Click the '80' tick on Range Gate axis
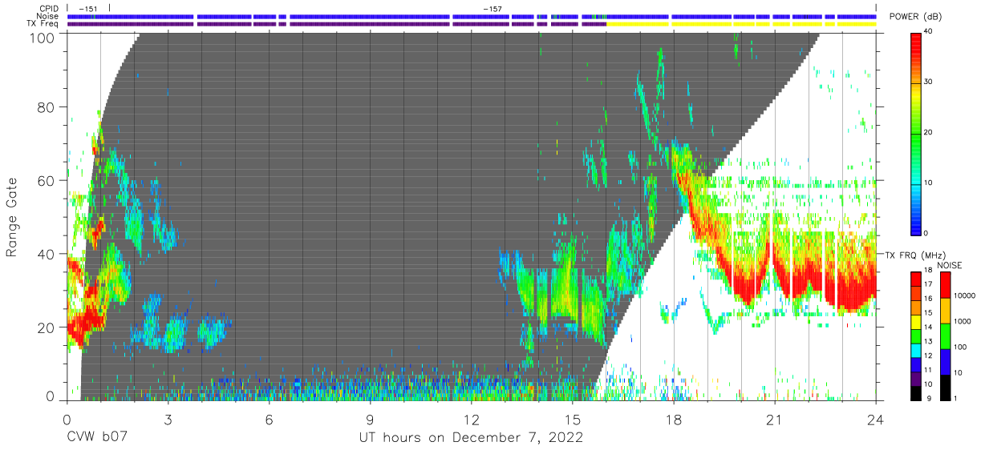The image size is (985, 454). click(x=47, y=109)
